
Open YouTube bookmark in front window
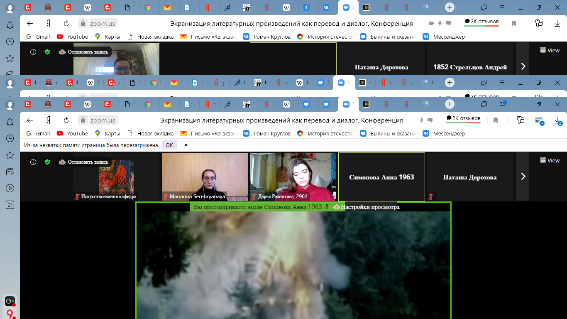pos(72,133)
